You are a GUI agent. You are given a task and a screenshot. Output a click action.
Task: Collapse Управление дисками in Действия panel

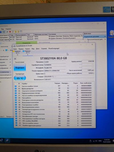[105, 37]
